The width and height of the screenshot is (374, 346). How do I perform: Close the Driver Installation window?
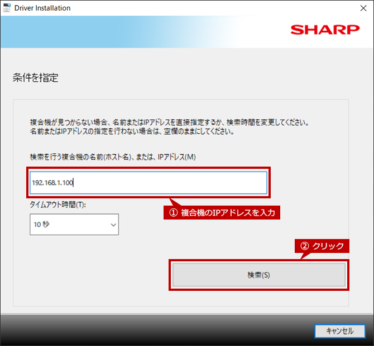(x=363, y=8)
